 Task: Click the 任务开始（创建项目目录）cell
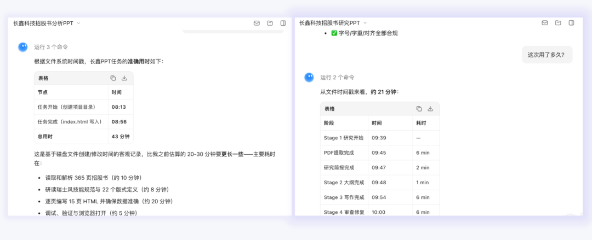pos(71,107)
